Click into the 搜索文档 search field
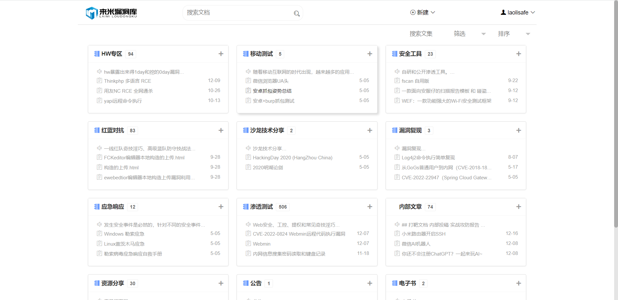Viewport: 618px width, 300px height. click(238, 13)
